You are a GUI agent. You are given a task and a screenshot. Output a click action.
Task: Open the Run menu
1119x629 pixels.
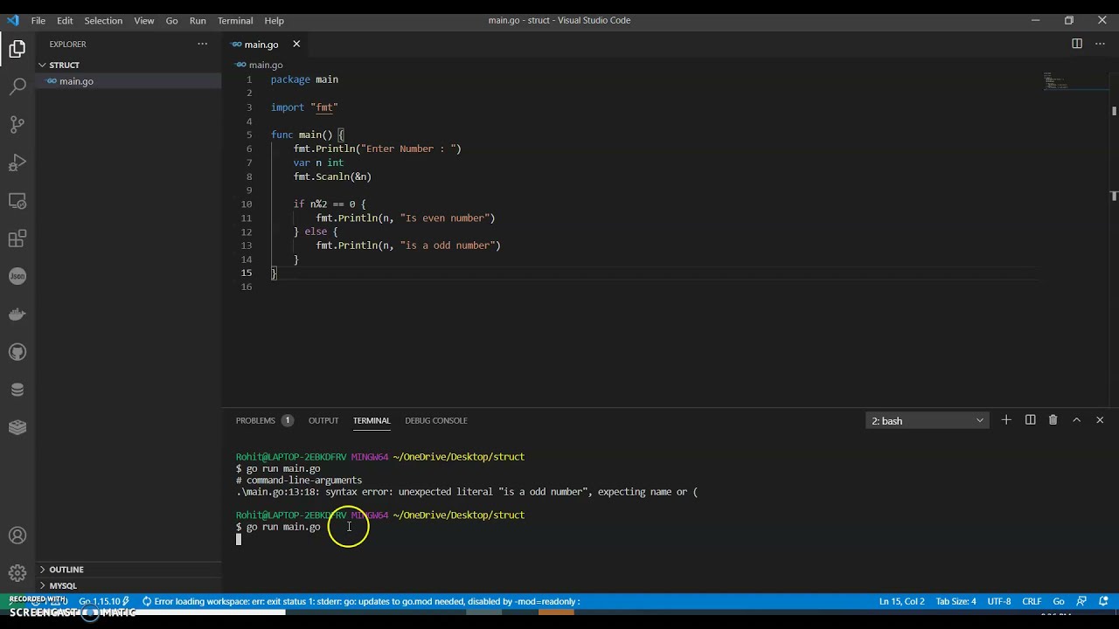(x=198, y=20)
